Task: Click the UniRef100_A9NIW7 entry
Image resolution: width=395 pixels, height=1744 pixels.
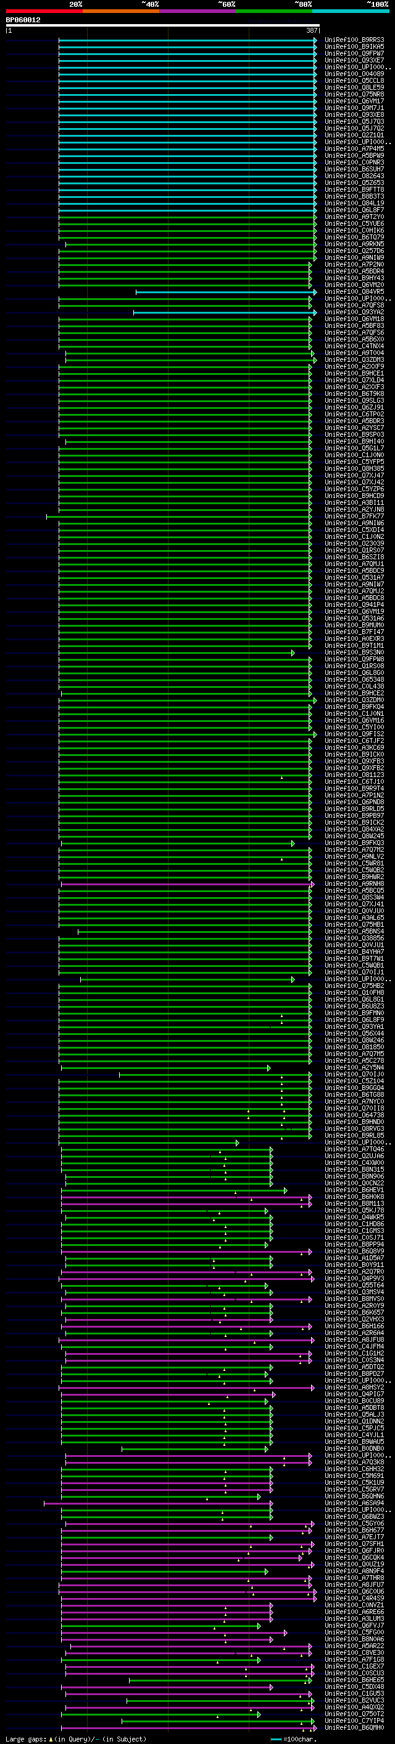Action: (x=354, y=584)
